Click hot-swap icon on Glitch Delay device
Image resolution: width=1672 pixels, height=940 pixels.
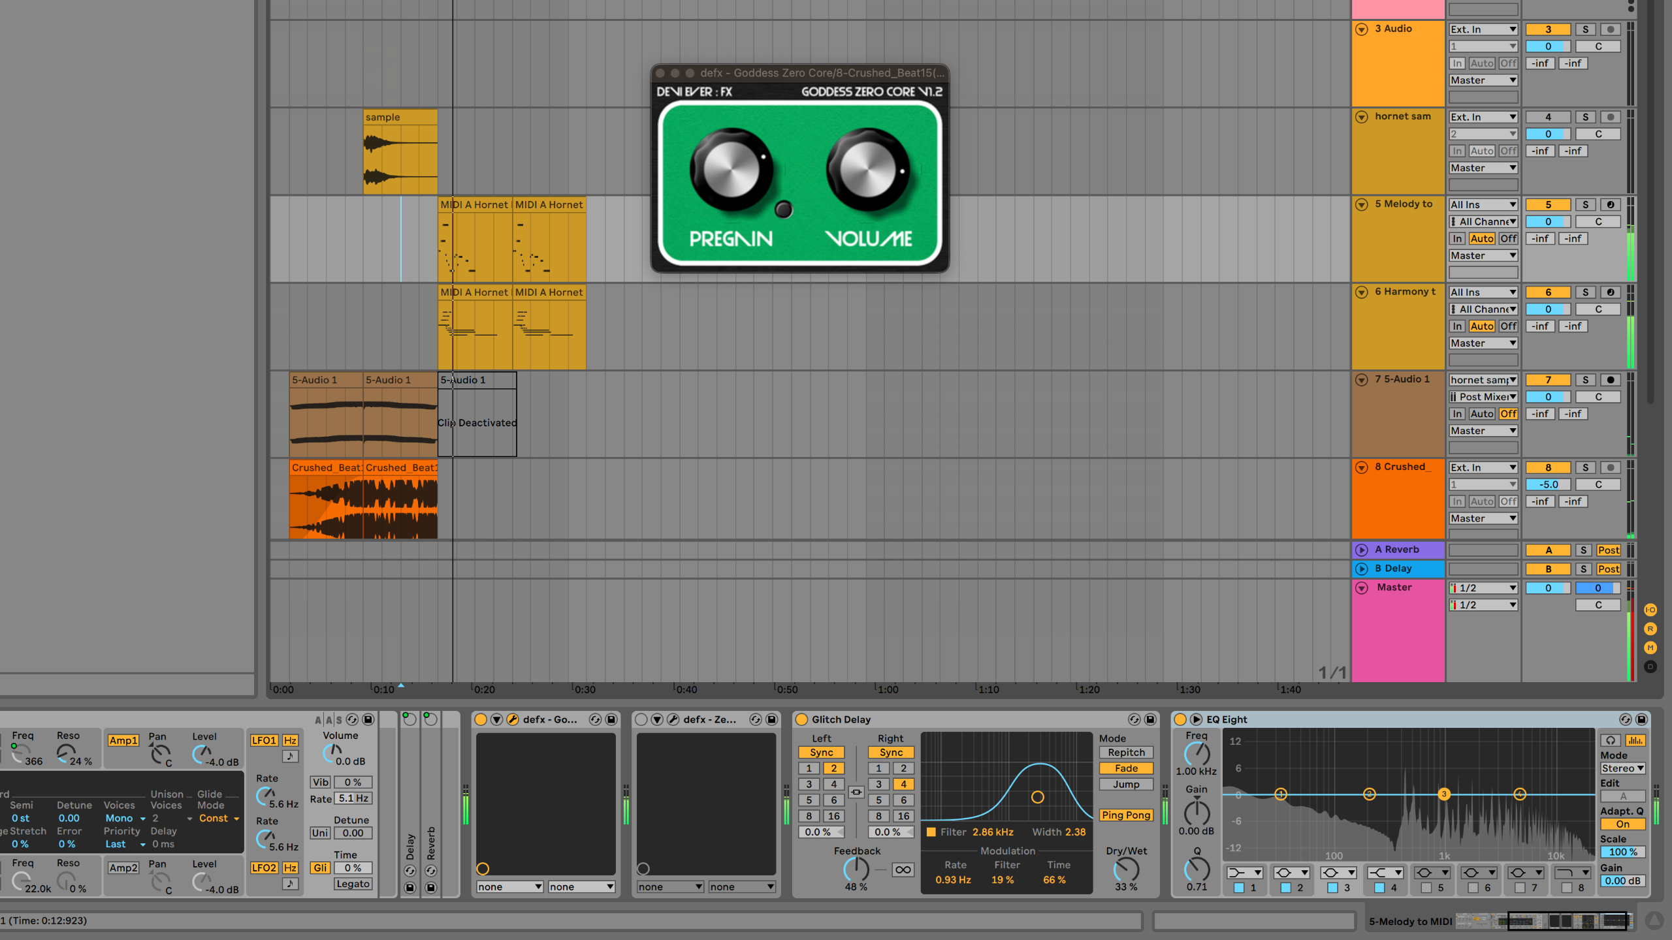click(1134, 719)
